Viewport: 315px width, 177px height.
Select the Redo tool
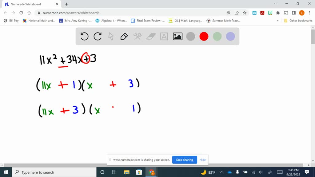(98, 36)
